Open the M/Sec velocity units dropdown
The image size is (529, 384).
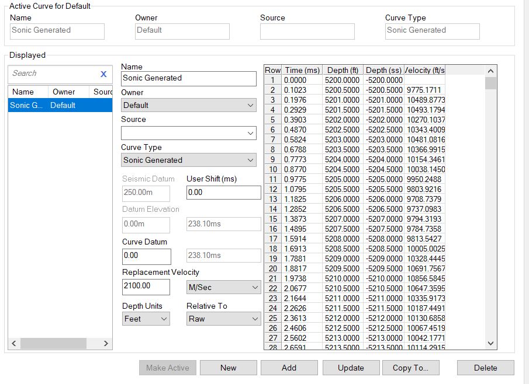tap(223, 287)
